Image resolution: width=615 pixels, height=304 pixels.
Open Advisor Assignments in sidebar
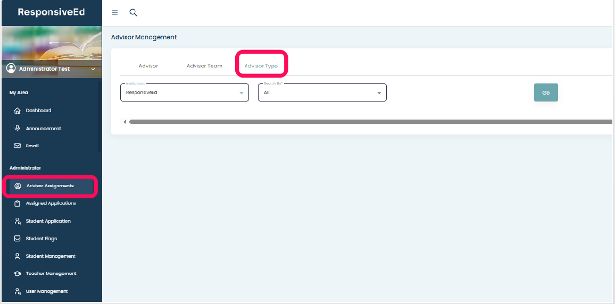pyautogui.click(x=50, y=186)
